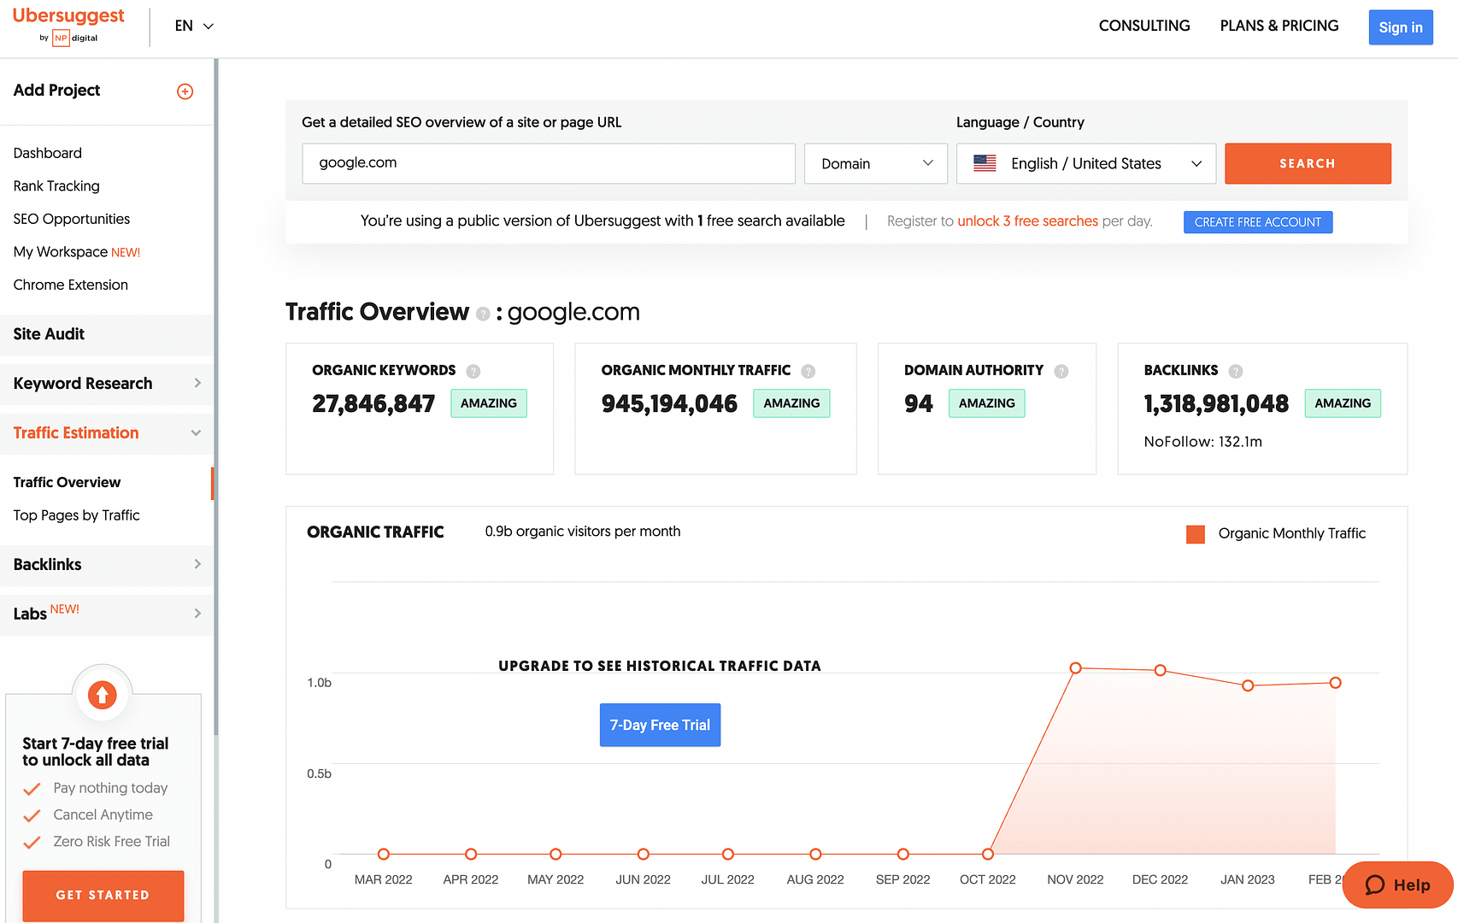Open the EN language dropdown

click(193, 26)
